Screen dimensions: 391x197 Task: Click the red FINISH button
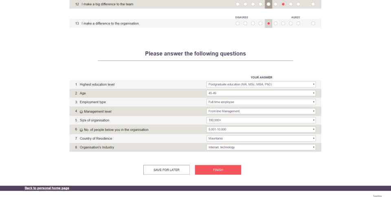[218, 170]
